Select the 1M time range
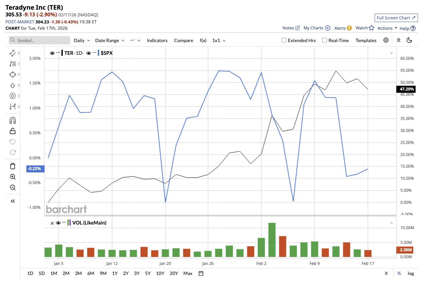This screenshot has height=286, width=426. pos(54,273)
